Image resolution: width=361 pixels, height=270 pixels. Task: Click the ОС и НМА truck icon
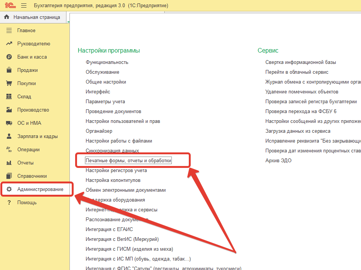tap(9, 123)
